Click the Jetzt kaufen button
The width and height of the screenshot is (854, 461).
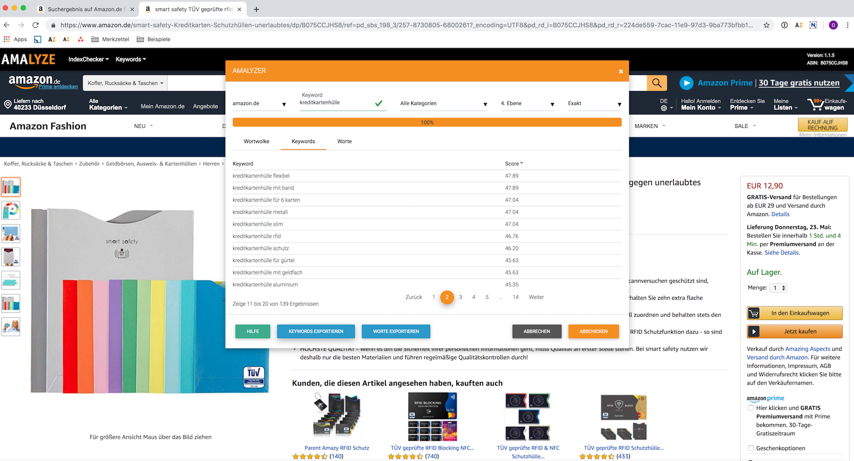click(x=794, y=331)
